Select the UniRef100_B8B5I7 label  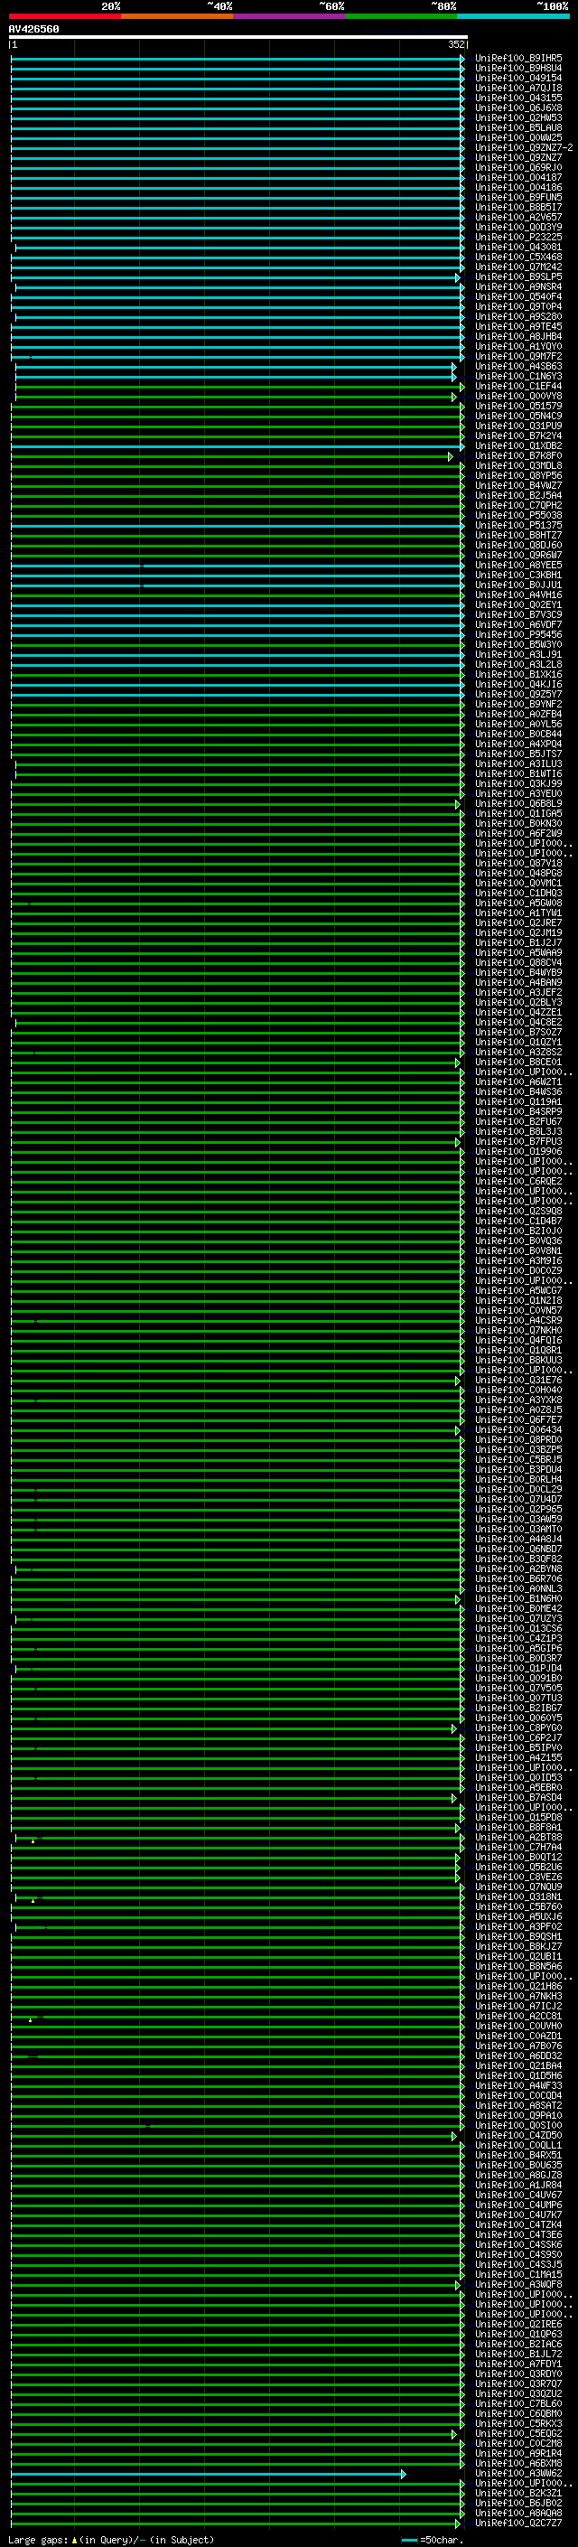[x=517, y=208]
